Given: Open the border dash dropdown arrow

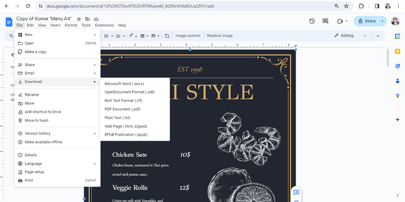Looking at the screenshot, I should (x=158, y=36).
